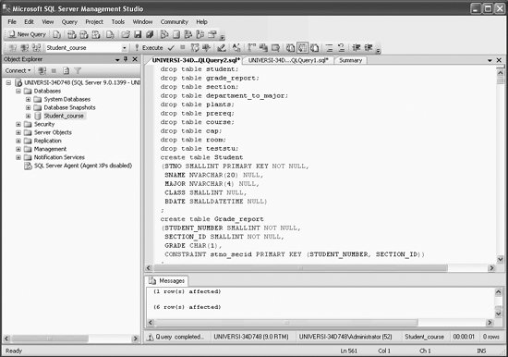
Task: Expand the Security folder
Action: [18, 124]
